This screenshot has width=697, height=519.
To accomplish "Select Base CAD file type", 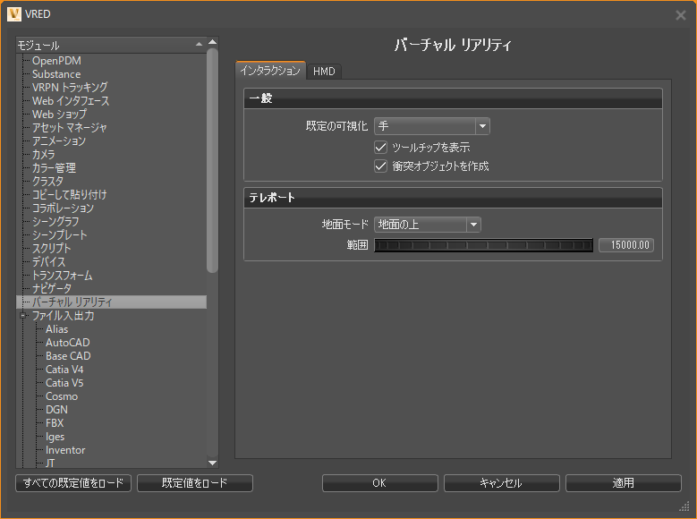I will coord(68,356).
